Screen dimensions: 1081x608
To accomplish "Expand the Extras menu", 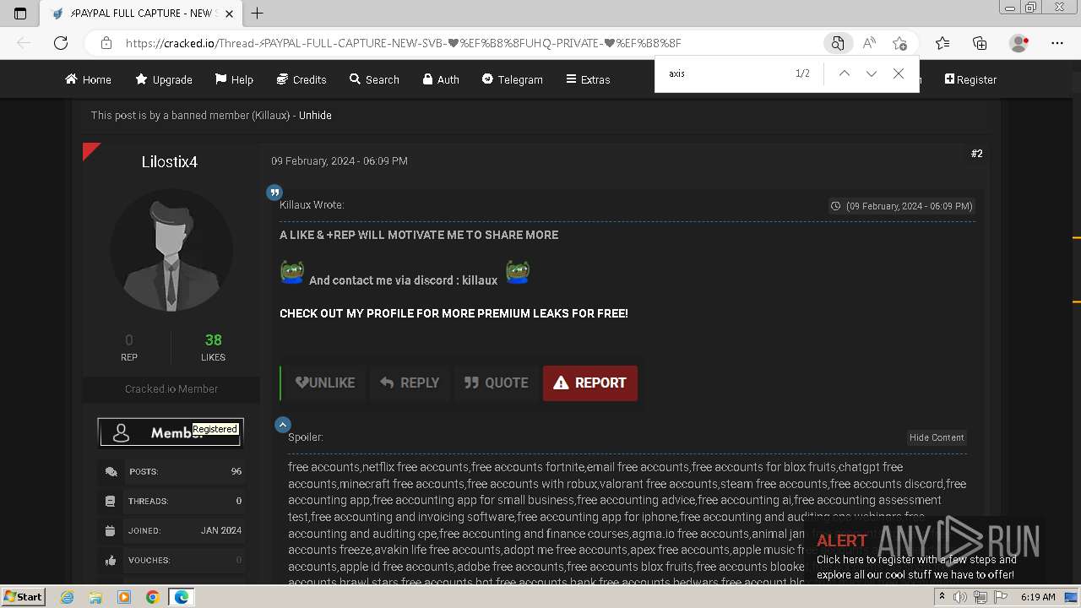I will 588,79.
